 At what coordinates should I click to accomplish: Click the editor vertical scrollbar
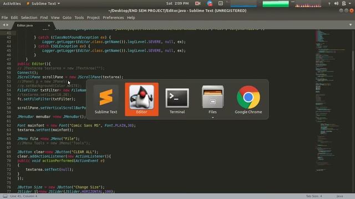pyautogui.click(x=353, y=61)
